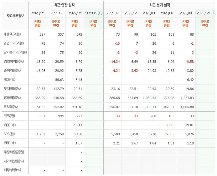The width and height of the screenshot is (217, 176).
Task: Click the operating profit value 43
Action: (x=43, y=43)
